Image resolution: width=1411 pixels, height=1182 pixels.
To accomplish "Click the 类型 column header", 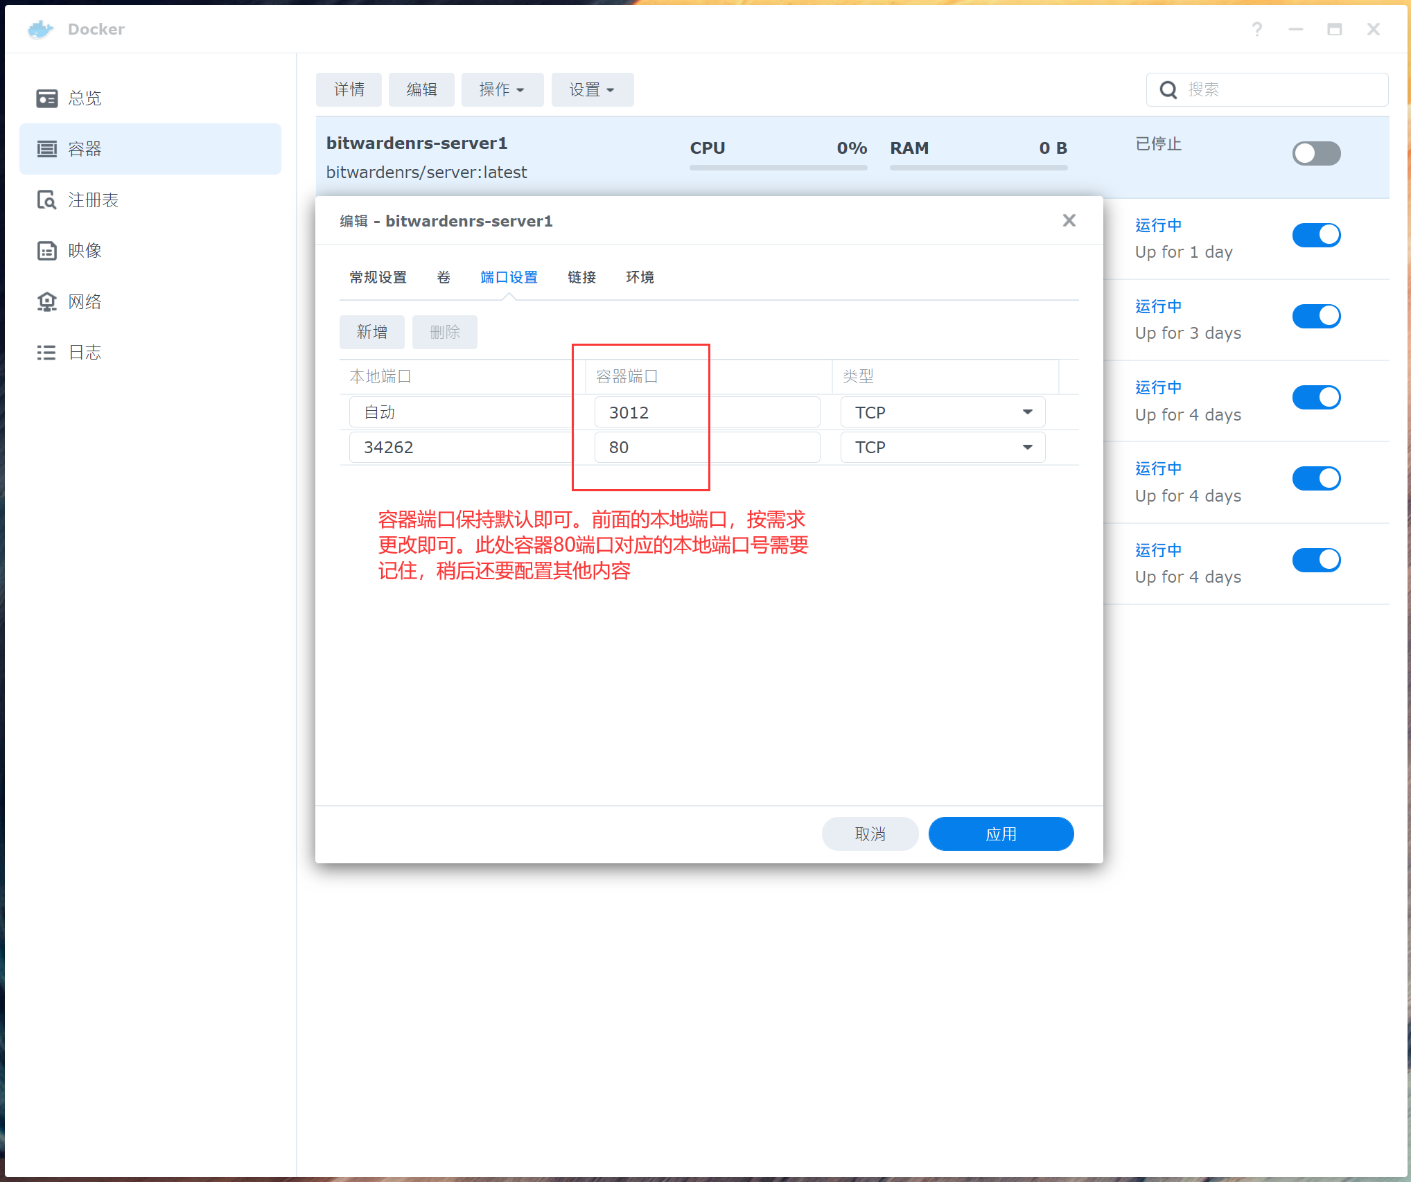I will coord(945,377).
